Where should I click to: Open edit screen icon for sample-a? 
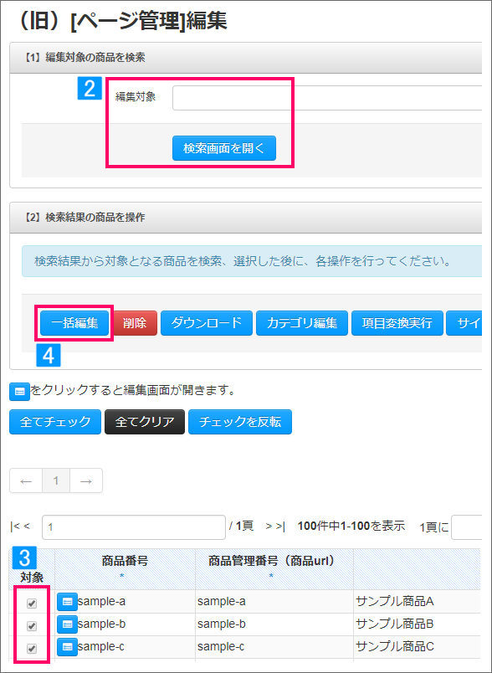pos(67,602)
